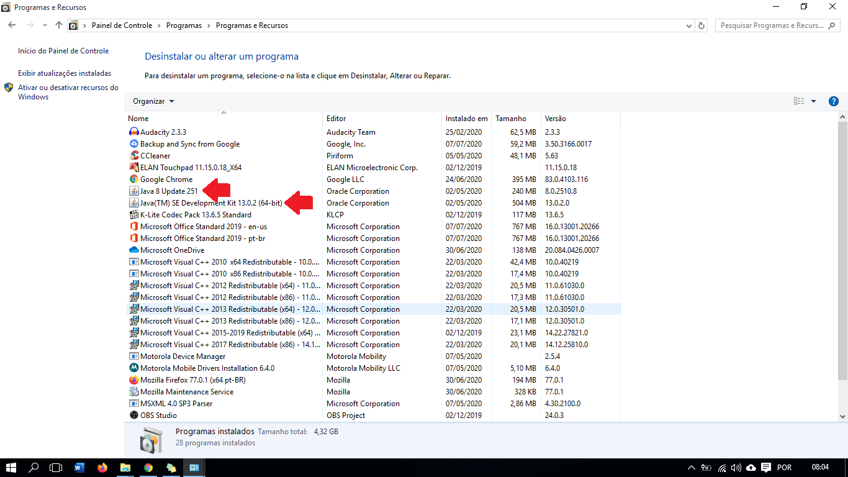Open Word from the taskbar
The width and height of the screenshot is (848, 477).
(x=79, y=467)
